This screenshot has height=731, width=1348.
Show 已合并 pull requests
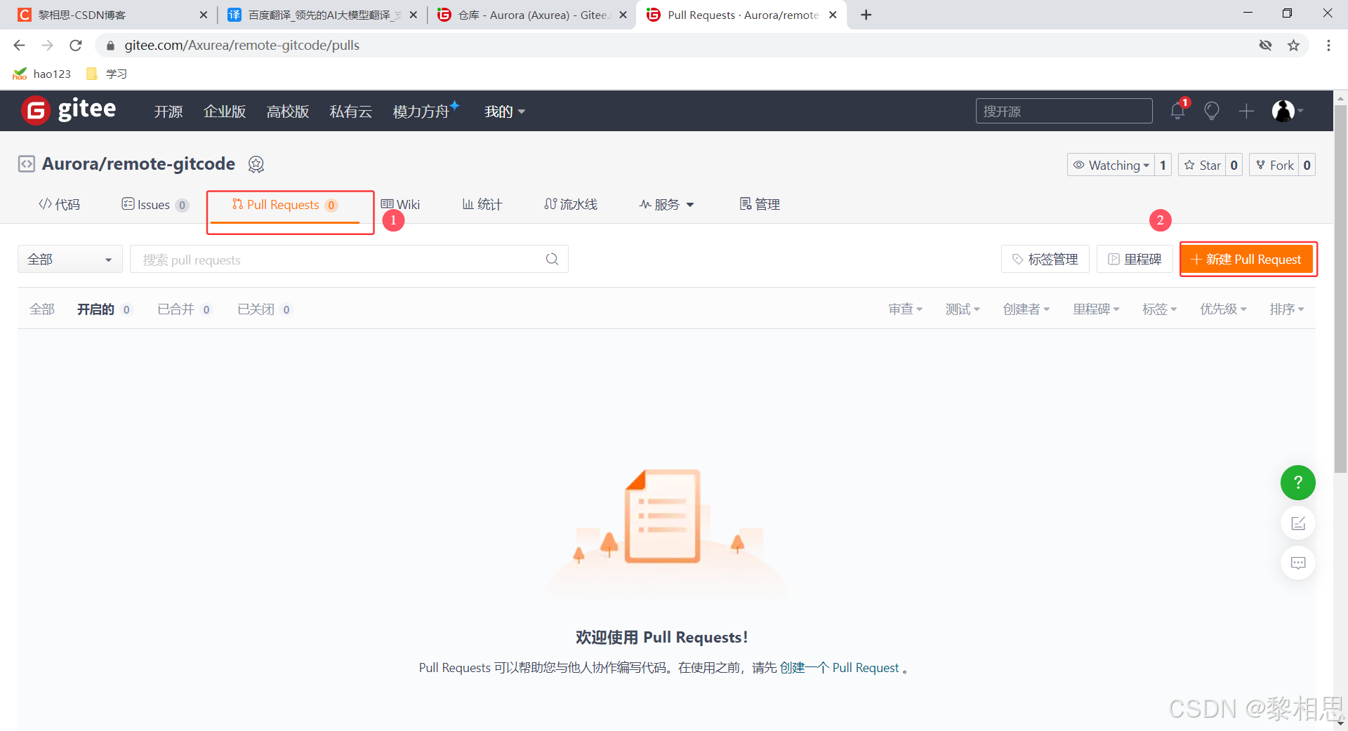click(x=184, y=309)
